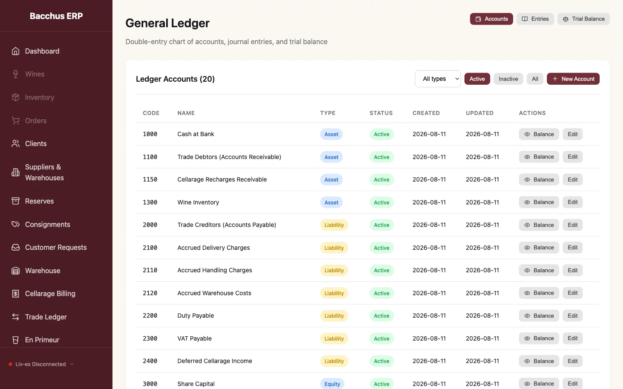Click the Orders shopping cart icon
623x389 pixels.
pos(16,121)
